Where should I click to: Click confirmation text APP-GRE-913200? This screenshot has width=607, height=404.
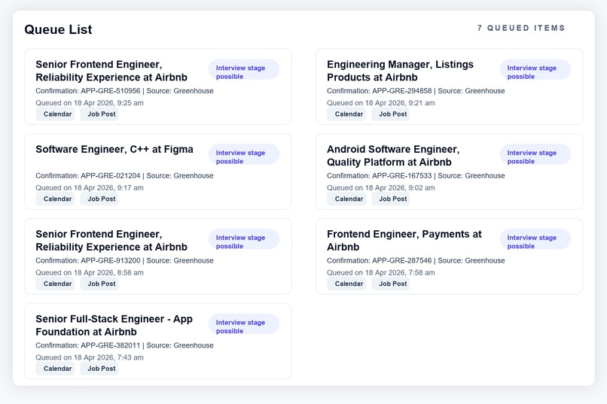click(110, 260)
